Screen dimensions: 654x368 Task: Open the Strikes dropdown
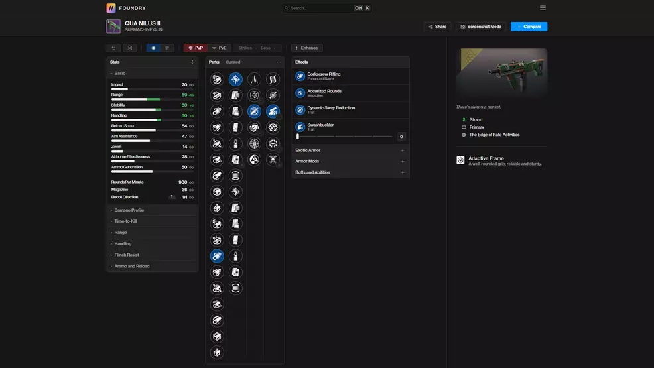[x=247, y=48]
